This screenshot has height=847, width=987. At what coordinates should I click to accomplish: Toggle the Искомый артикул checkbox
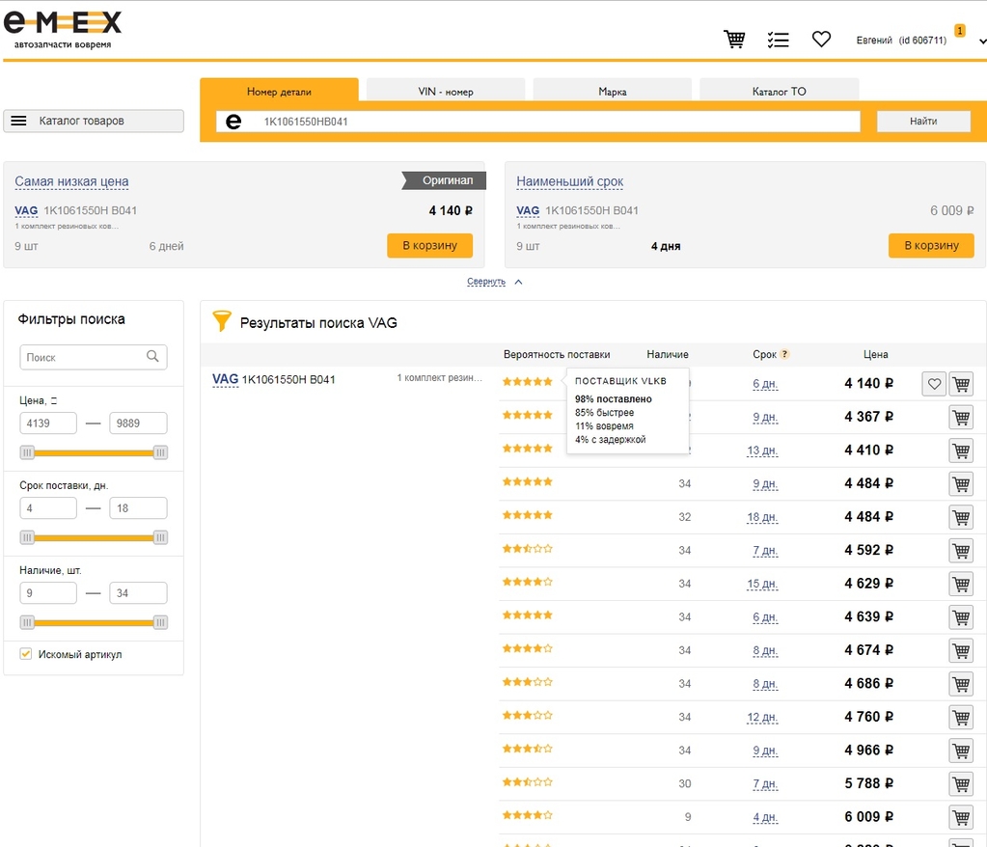click(26, 654)
